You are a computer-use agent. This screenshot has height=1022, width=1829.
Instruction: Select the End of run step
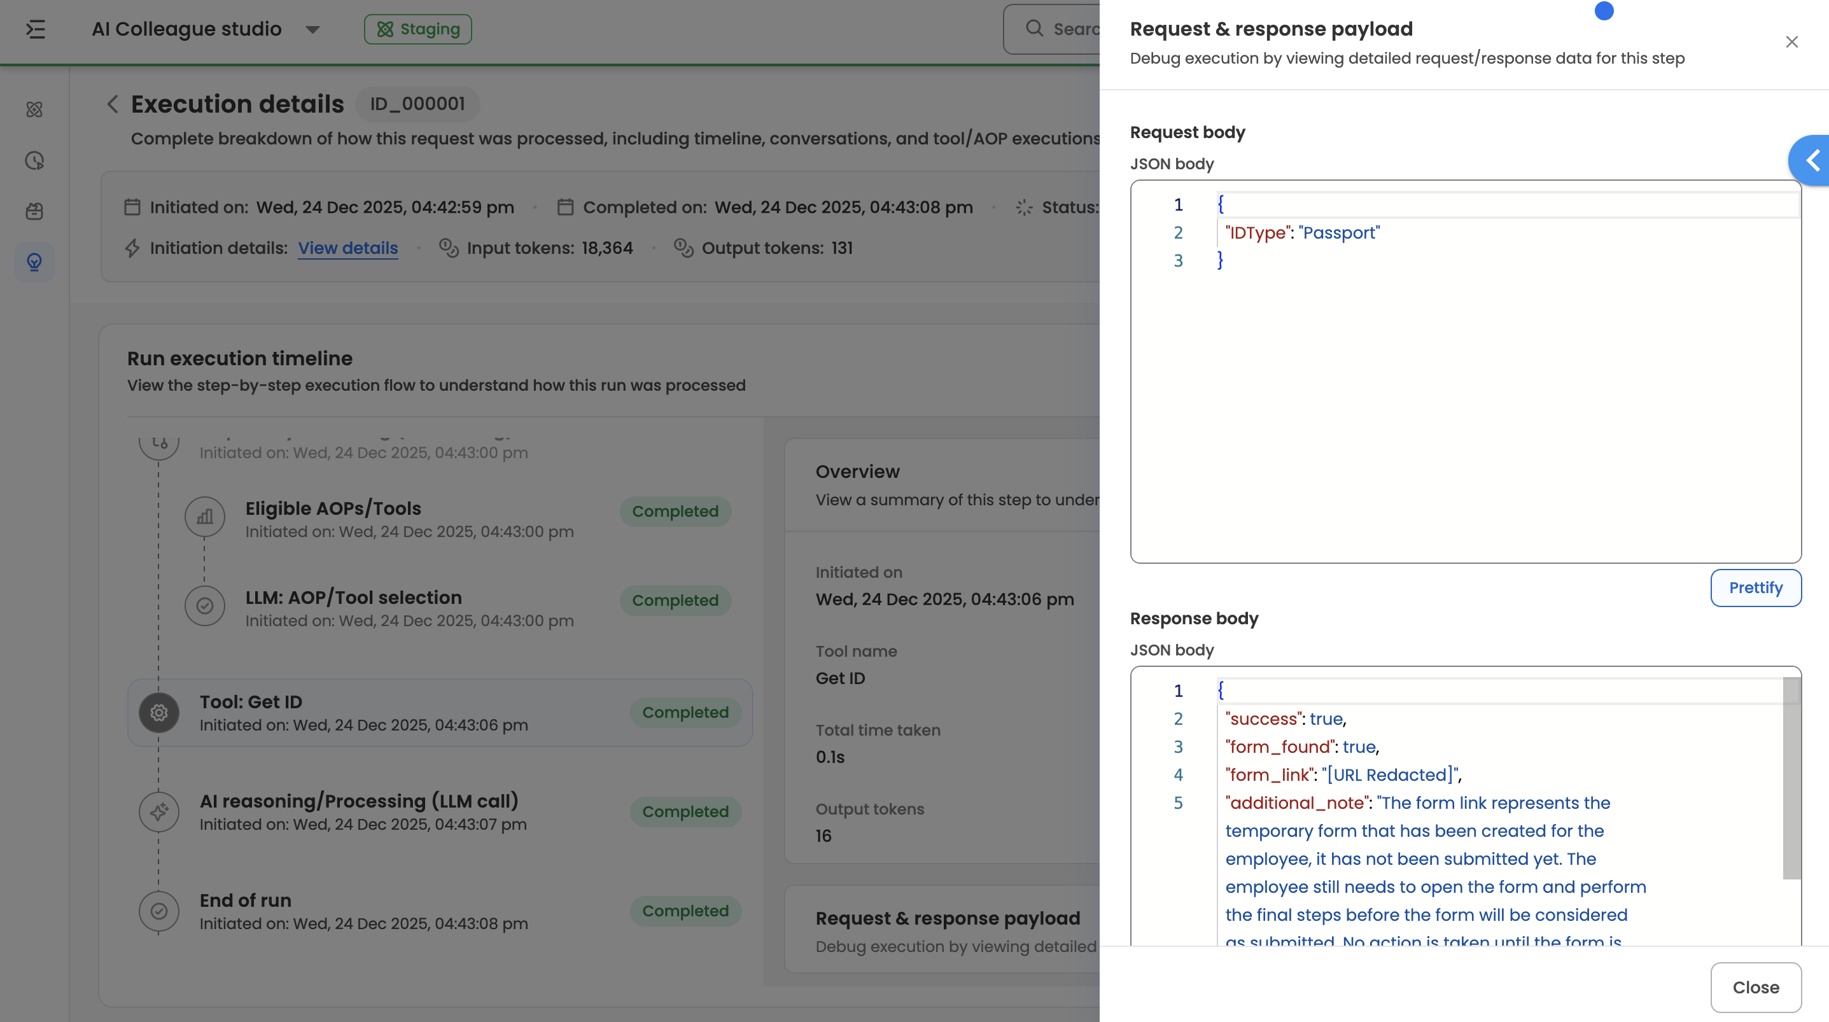[440, 911]
